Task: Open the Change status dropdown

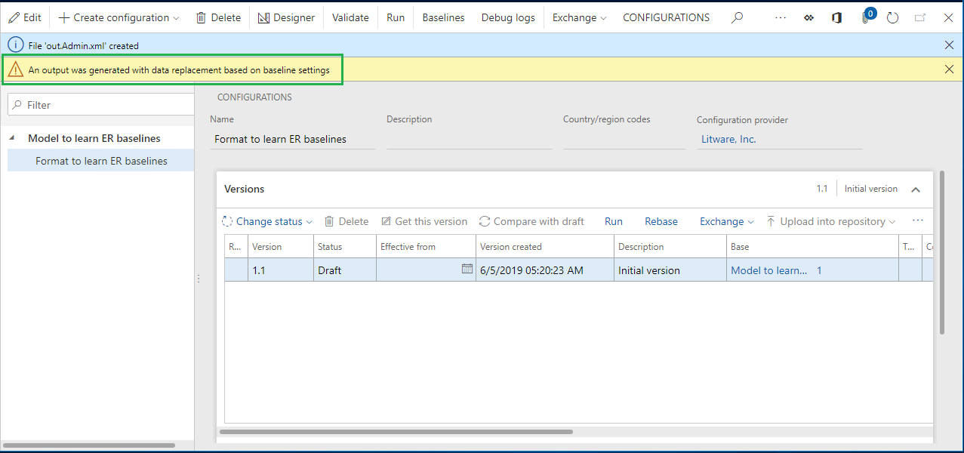Action: 267,221
